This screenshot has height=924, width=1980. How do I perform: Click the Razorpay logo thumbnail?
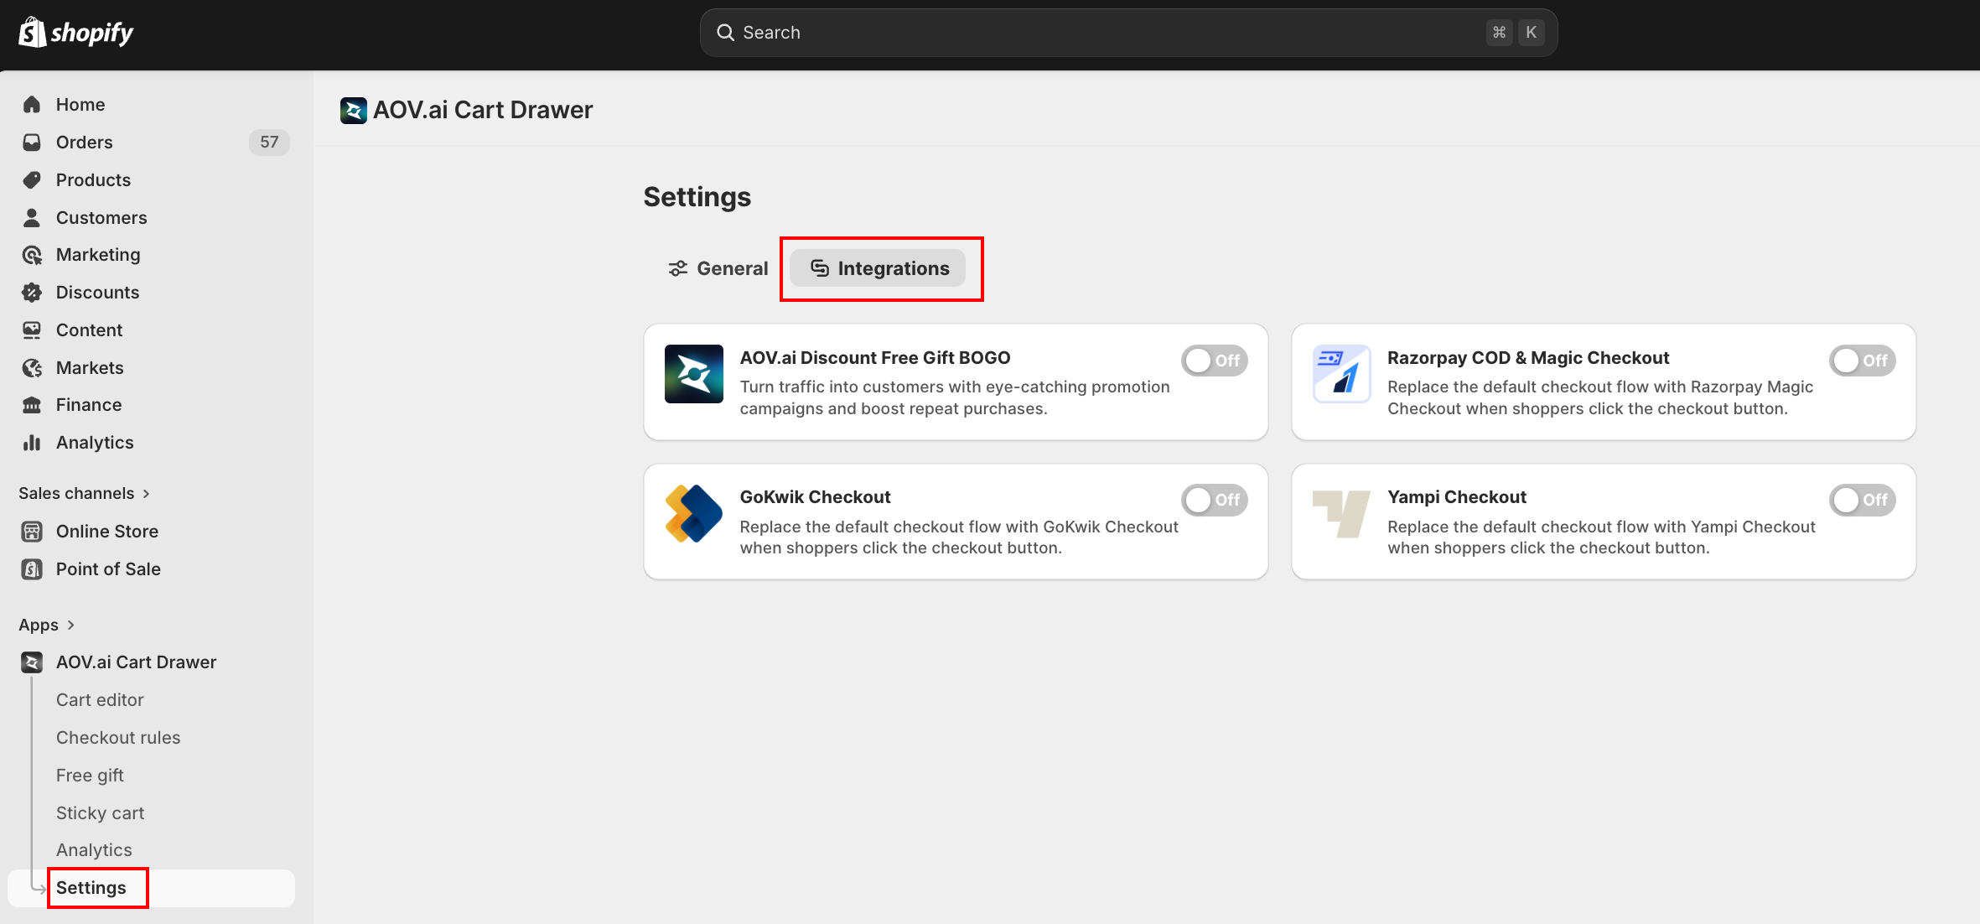click(1341, 374)
